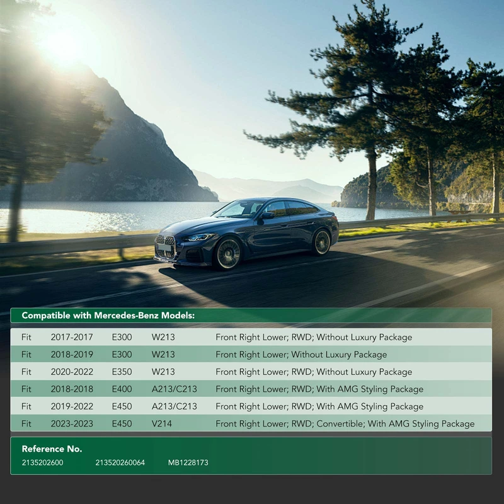Image resolution: width=504 pixels, height=504 pixels.
Task: Click the 'Compatible with Mercedes-Benz Models:' header
Action: coord(108,315)
